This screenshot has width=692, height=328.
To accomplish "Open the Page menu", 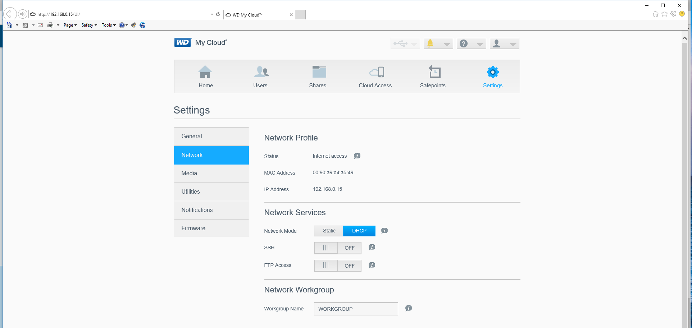I will click(x=70, y=25).
